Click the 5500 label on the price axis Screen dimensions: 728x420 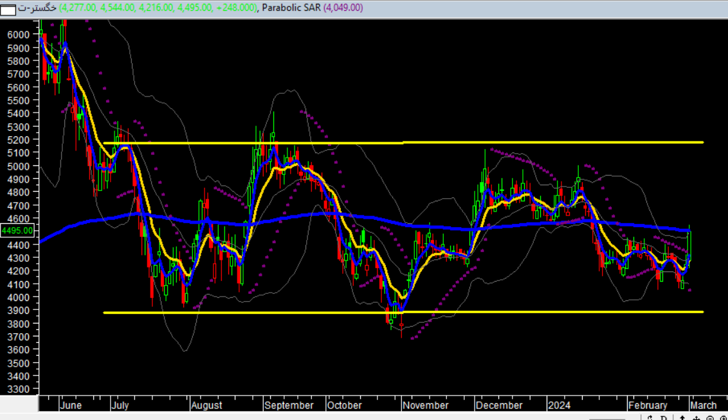(x=19, y=100)
